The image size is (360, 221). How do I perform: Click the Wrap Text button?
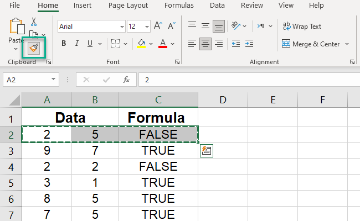point(302,26)
